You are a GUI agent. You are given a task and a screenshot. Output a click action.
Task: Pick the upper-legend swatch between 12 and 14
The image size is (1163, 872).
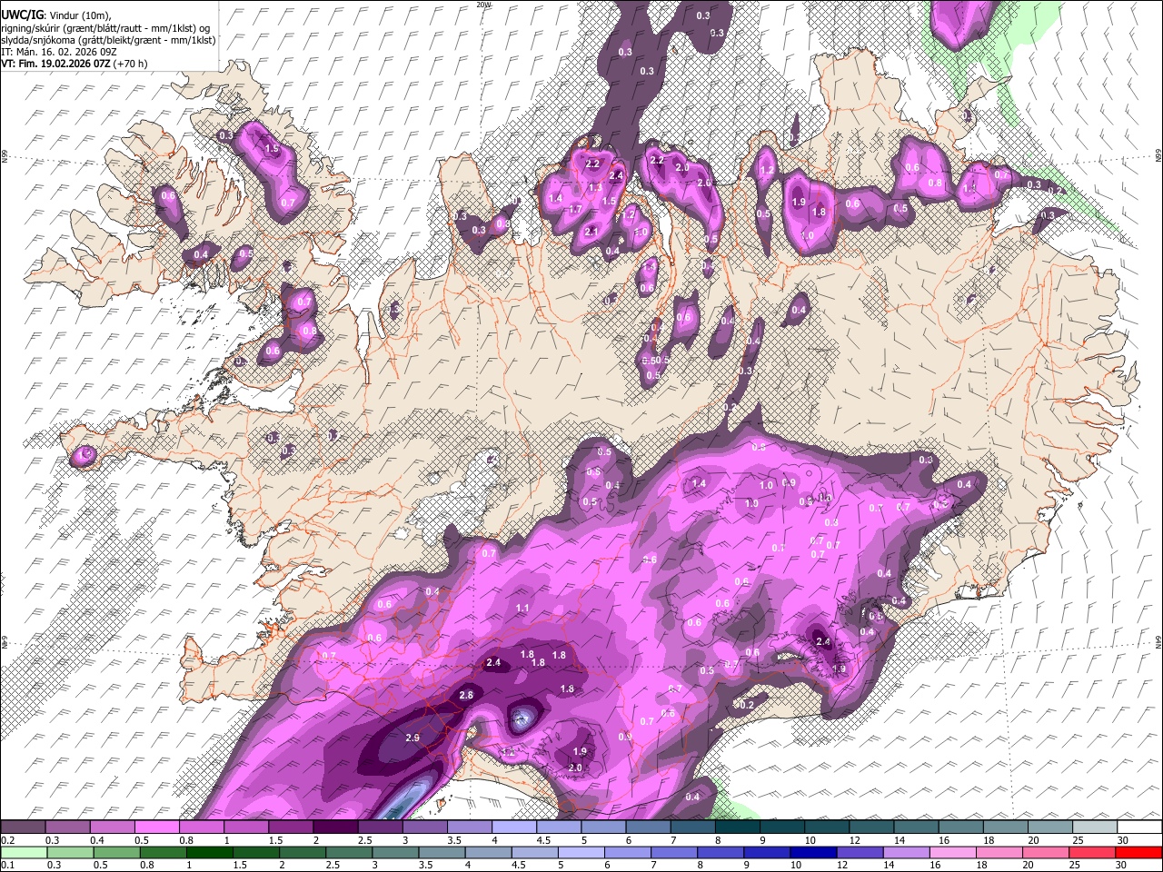coord(871,827)
